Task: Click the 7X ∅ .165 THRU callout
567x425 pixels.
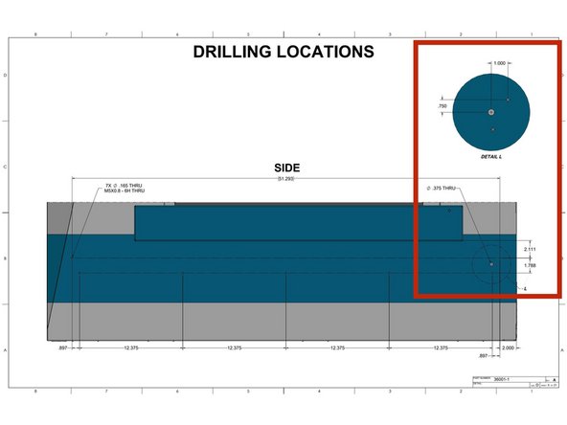Action: 124,186
